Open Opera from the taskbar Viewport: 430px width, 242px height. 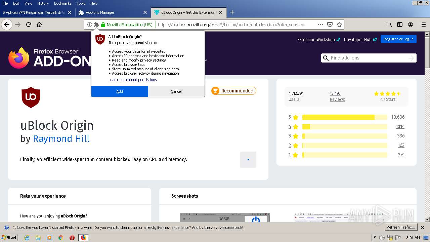coord(72,238)
